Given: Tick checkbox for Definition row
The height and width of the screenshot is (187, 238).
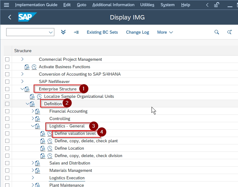Looking at the screenshot, I should pos(7,104).
